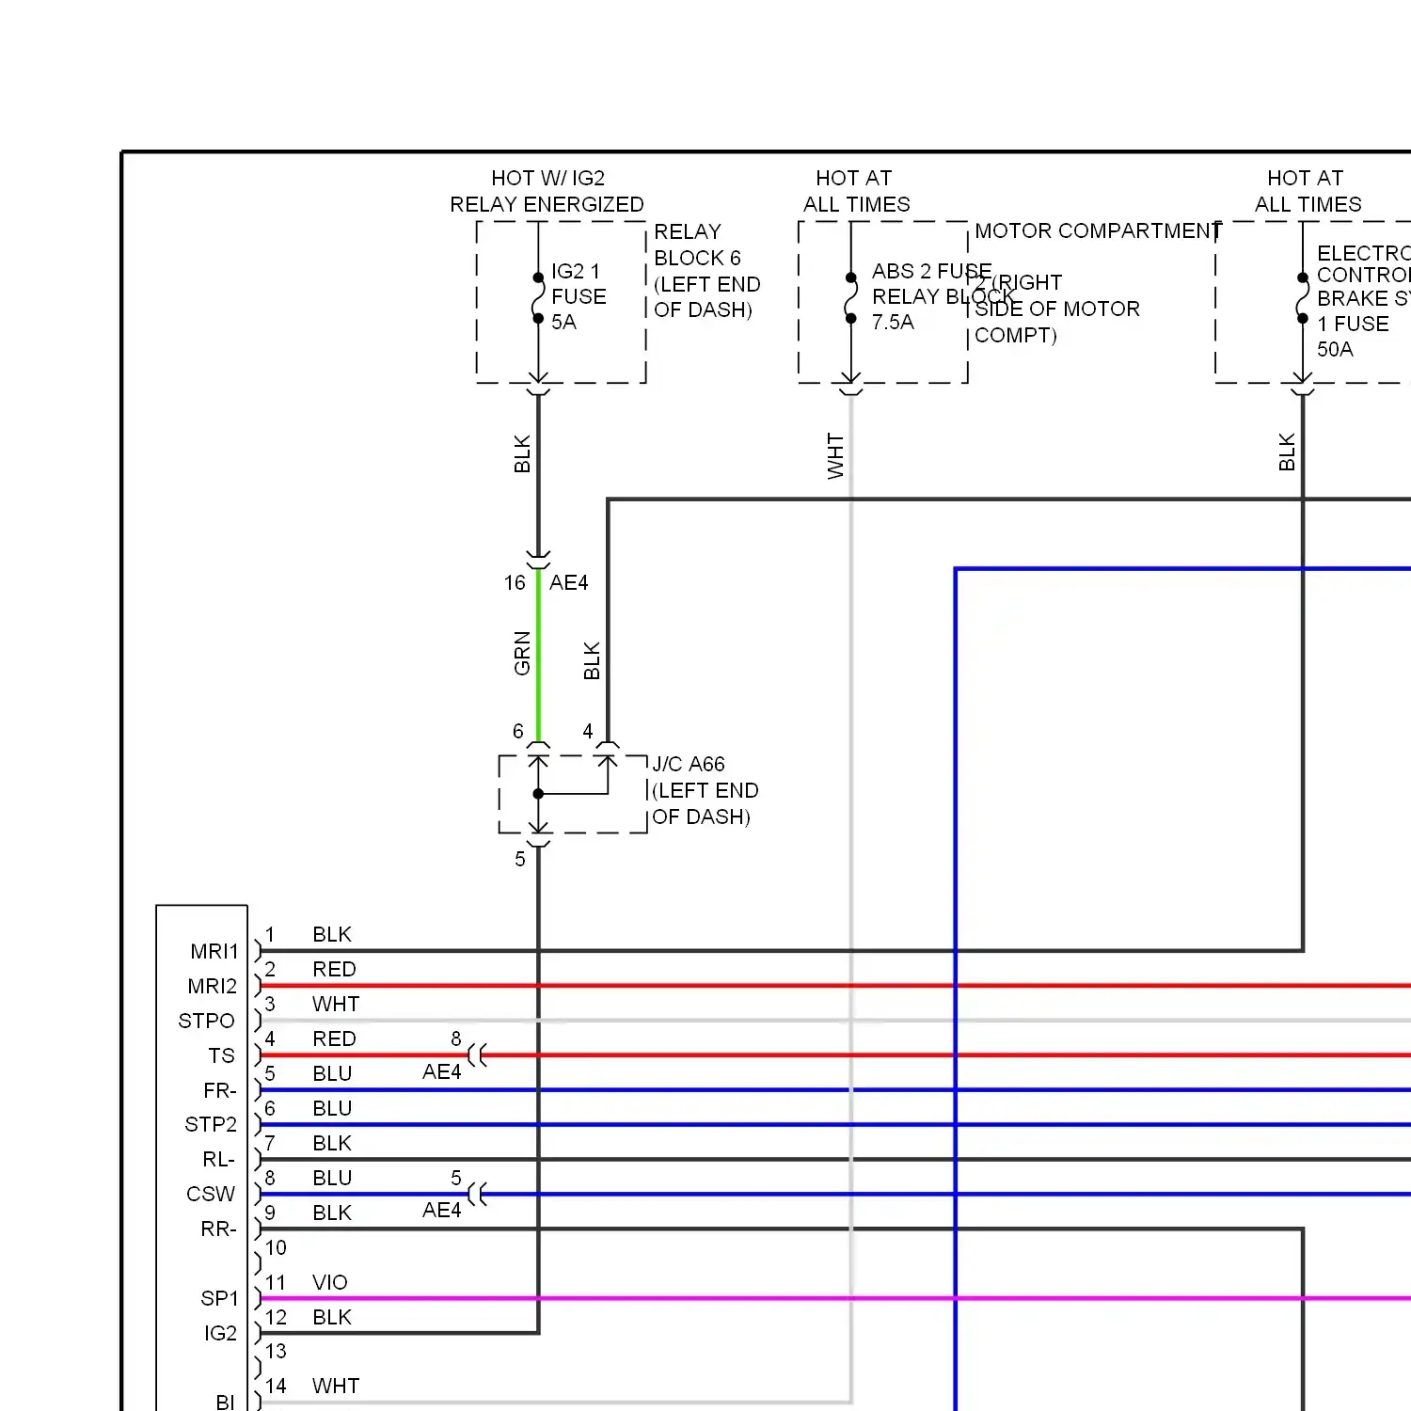The image size is (1411, 1411).
Task: Click the 'SP1' terminal label
Action: point(219,1299)
